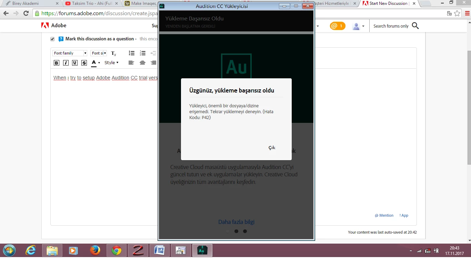Insert a bulleted list
This screenshot has height=265, width=471.
coord(131,53)
